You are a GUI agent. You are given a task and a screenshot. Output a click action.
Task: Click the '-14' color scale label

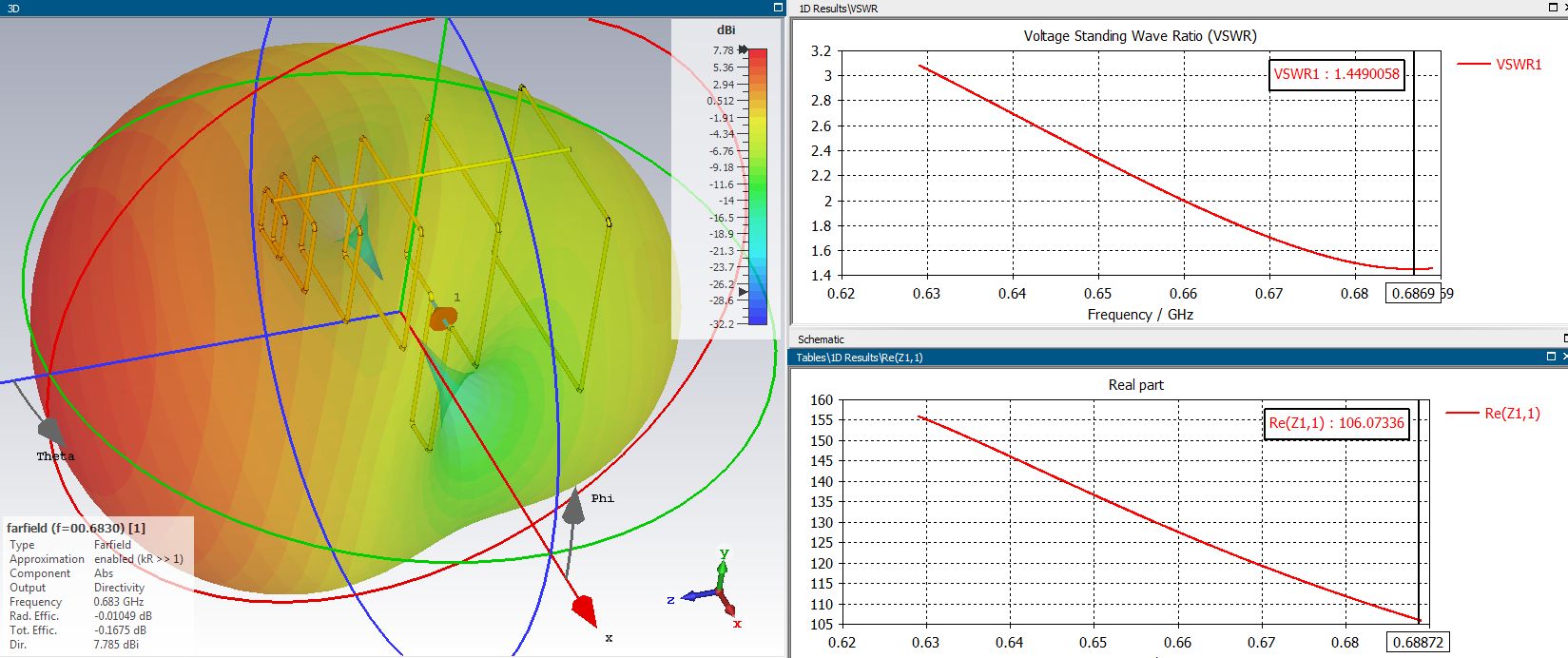(726, 201)
